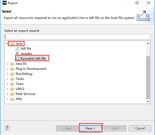Select UML2 in the wizard list
This screenshot has height=135, width=155.
point(20,89)
